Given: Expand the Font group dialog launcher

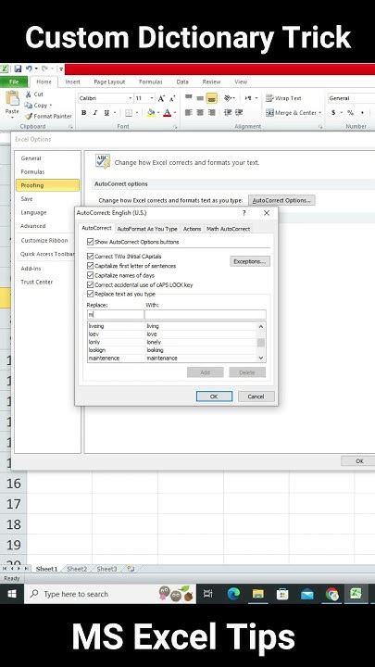Looking at the screenshot, I should pos(175,127).
